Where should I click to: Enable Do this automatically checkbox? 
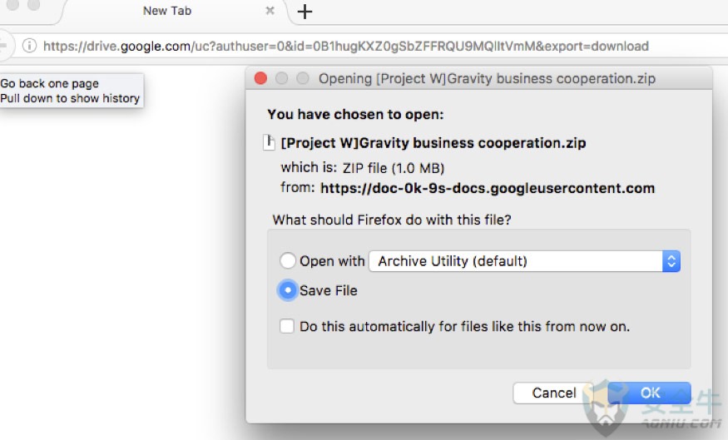click(x=287, y=326)
